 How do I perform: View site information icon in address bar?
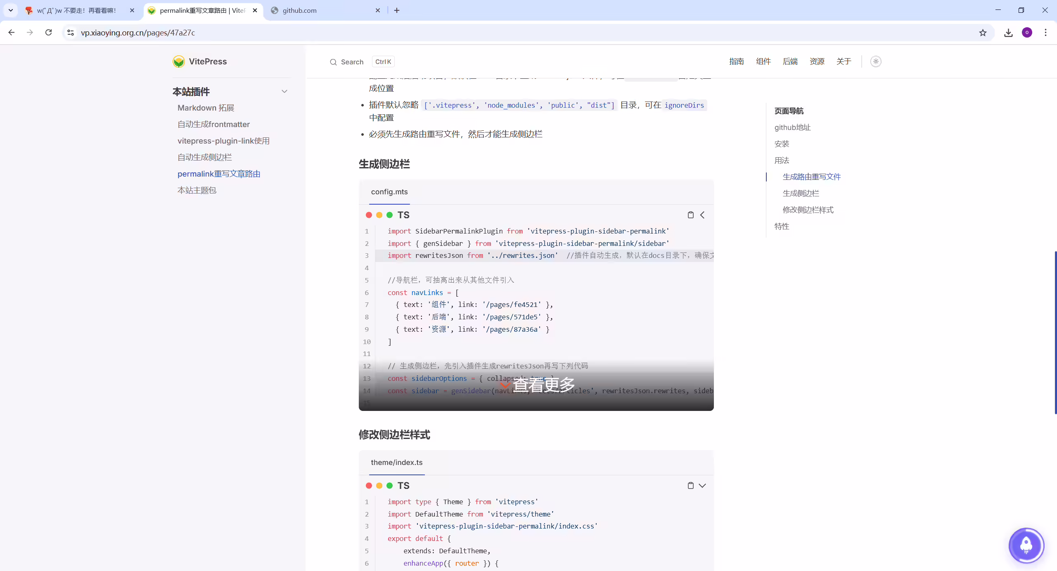71,33
